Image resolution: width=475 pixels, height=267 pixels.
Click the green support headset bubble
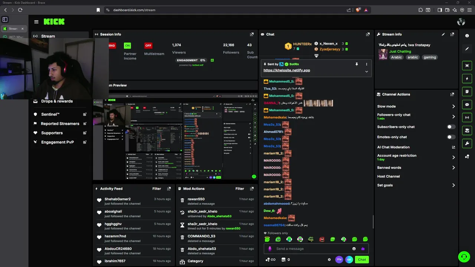464,257
